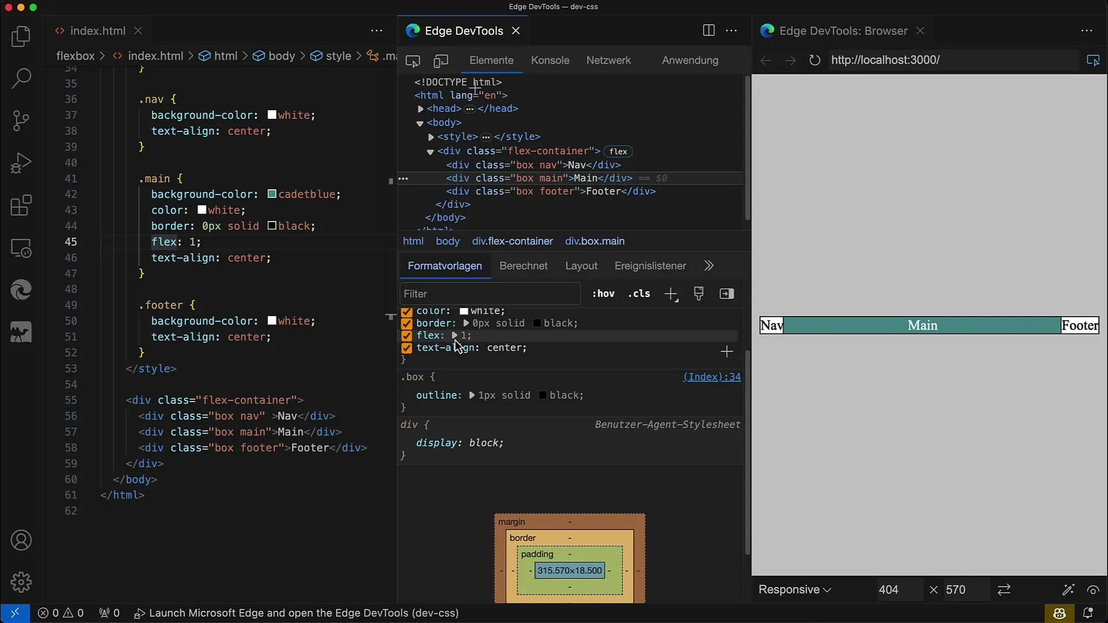Screen dimensions: 1108x623
Task: Uncheck the text-align: center declaration
Action: (x=406, y=348)
